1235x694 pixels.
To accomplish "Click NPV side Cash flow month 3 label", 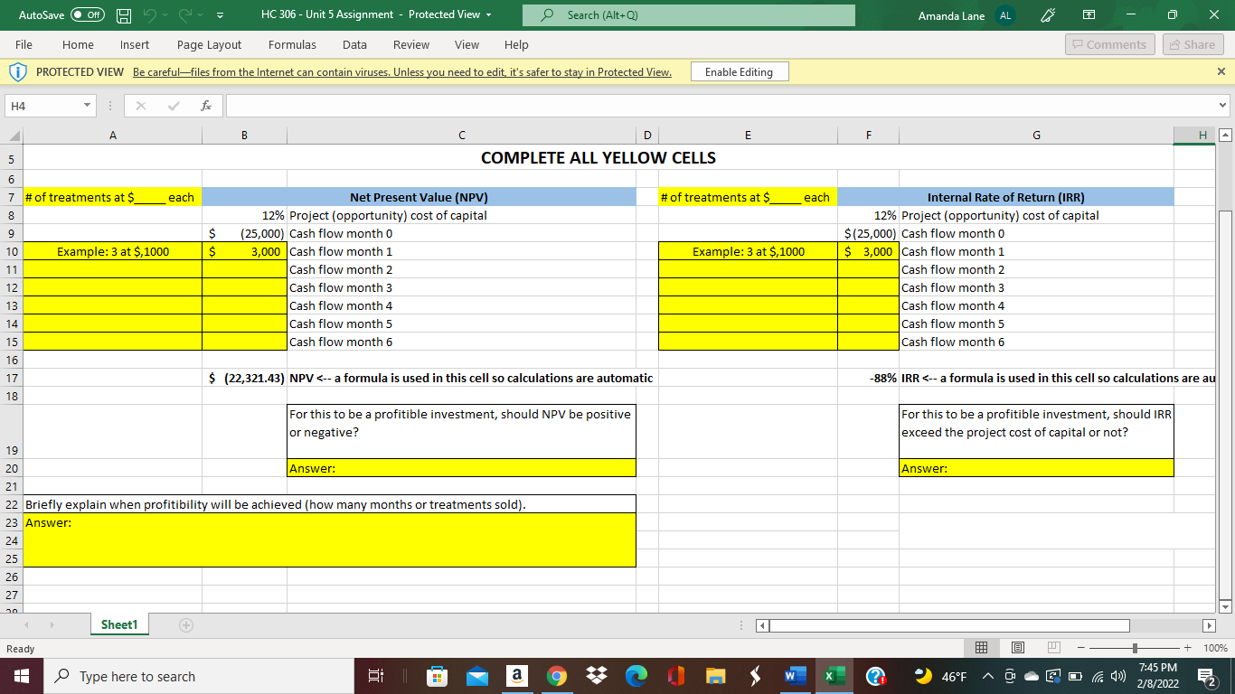I will [341, 287].
